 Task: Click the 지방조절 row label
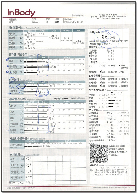93,56
